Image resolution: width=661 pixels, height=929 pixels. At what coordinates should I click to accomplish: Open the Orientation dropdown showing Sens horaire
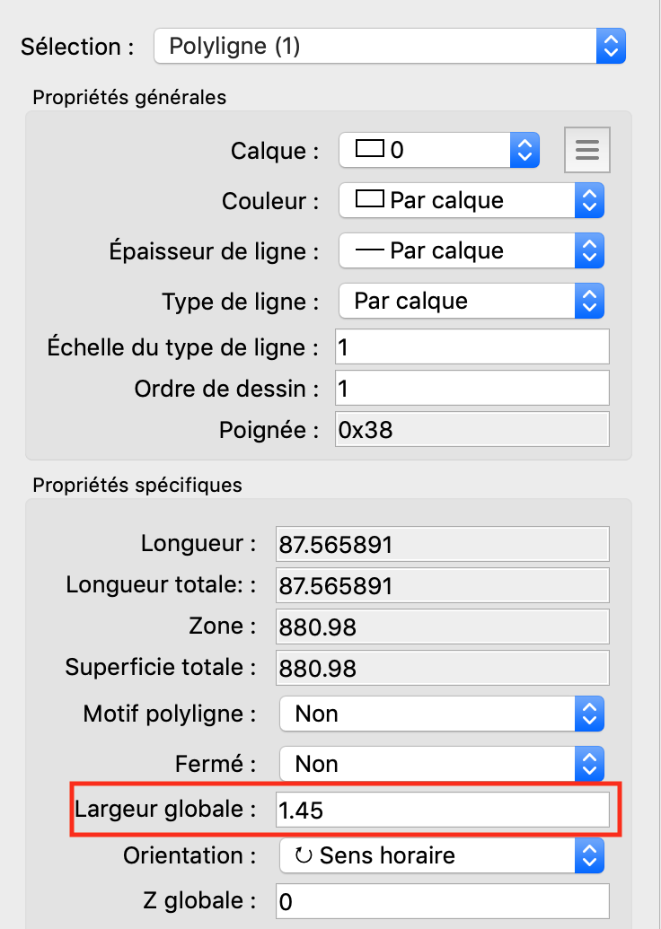441,855
